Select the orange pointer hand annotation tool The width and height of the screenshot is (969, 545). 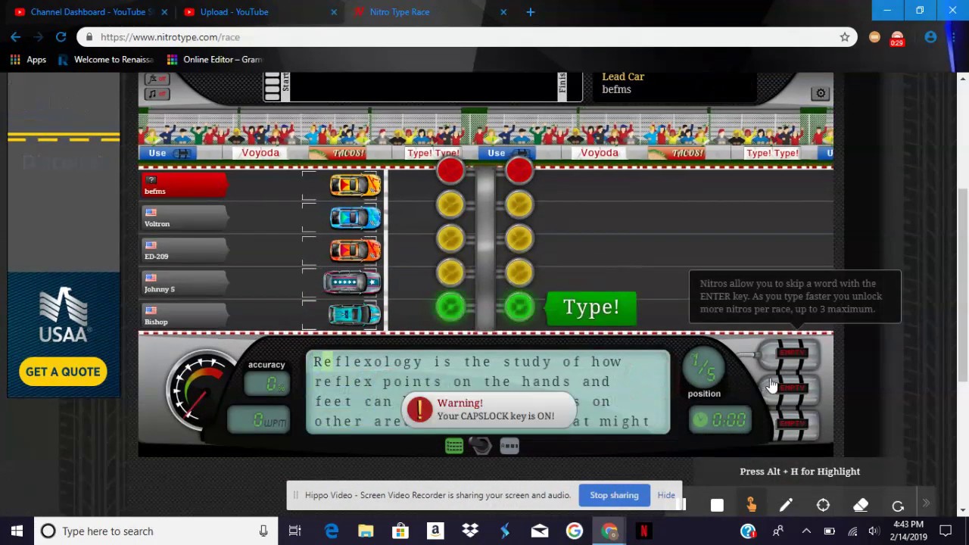click(751, 505)
